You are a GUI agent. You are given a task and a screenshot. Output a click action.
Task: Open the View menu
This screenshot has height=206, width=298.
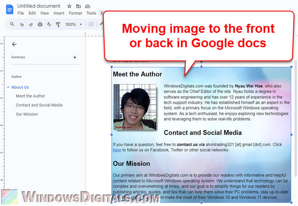tap(44, 13)
